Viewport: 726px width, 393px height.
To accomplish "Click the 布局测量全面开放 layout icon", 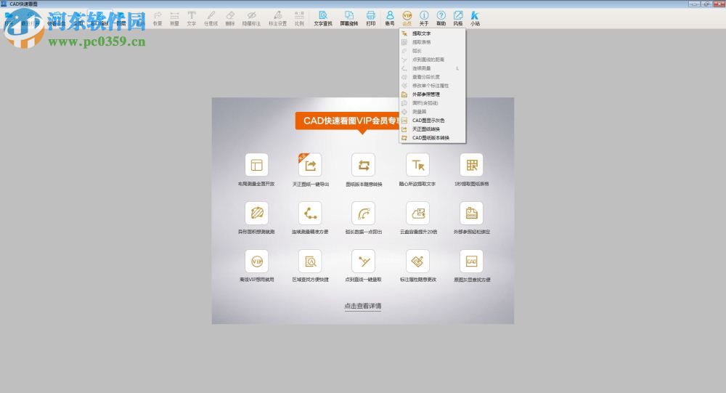I will 256,165.
